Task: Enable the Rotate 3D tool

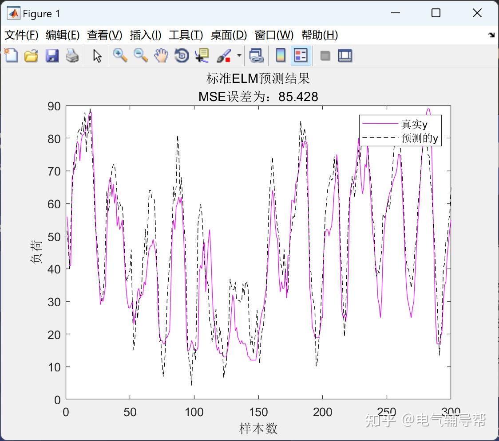Action: (181, 55)
